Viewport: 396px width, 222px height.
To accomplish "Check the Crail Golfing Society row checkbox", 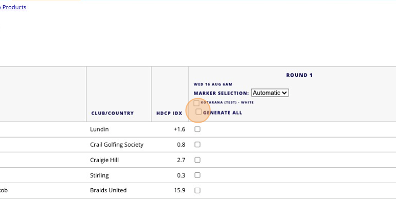I will point(197,145).
